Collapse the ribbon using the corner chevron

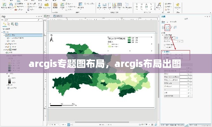point(210,13)
